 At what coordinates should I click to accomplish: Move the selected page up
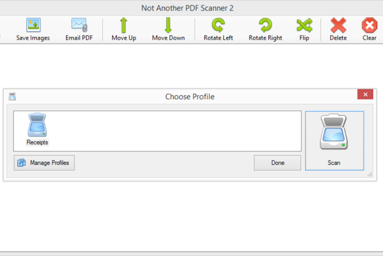coord(124,29)
